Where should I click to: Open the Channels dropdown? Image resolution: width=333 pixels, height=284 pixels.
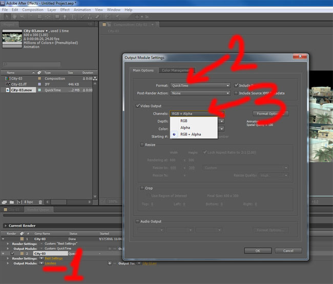pos(197,113)
